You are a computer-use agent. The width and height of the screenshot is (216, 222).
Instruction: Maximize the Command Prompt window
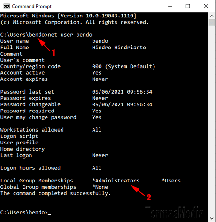[188, 6]
